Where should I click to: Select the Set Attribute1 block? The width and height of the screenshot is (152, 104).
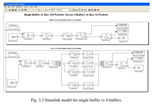28,35
